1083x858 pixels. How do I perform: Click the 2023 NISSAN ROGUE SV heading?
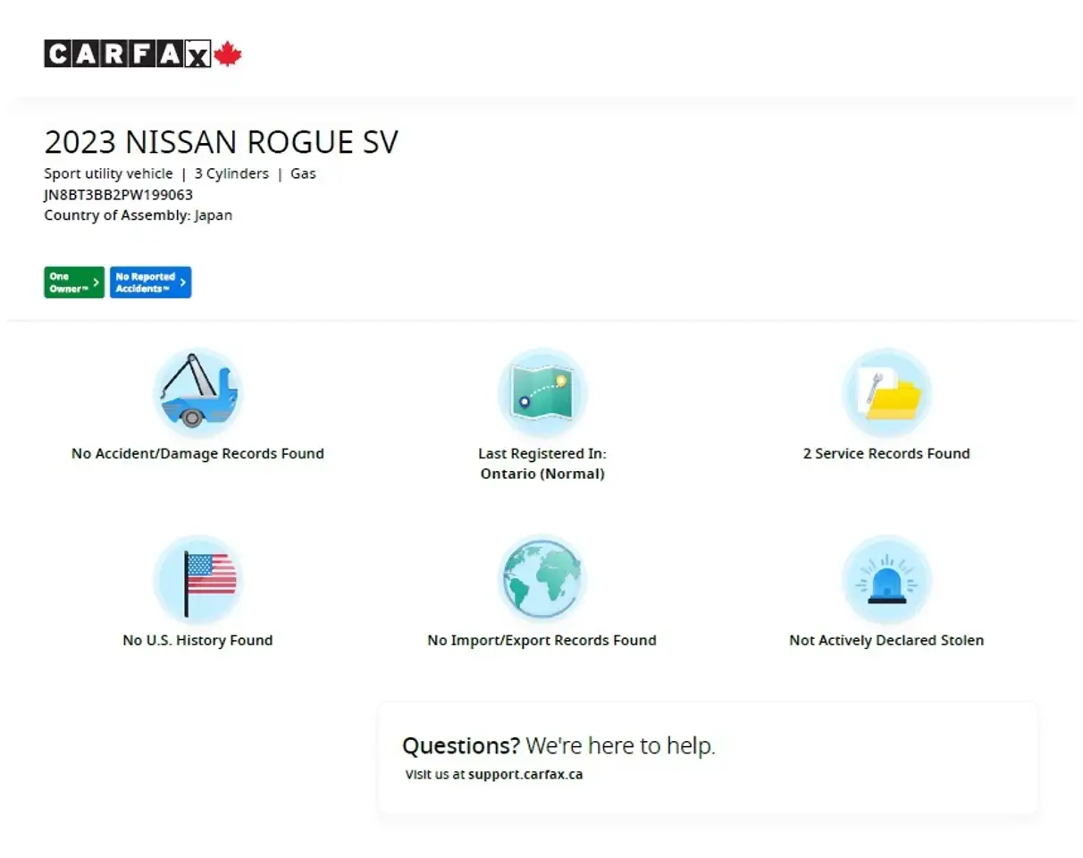222,143
